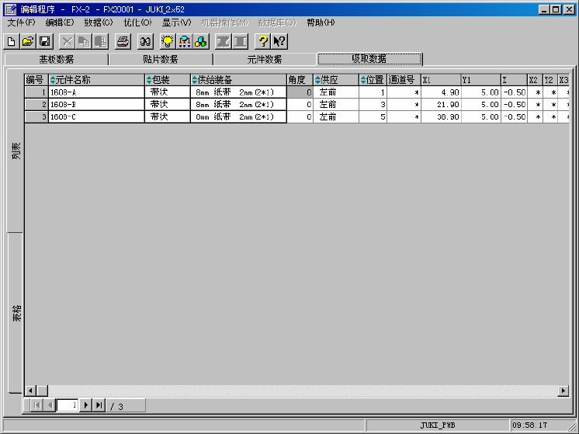Click the app icon in the title bar
This screenshot has width=579, height=434.
pyautogui.click(x=11, y=9)
